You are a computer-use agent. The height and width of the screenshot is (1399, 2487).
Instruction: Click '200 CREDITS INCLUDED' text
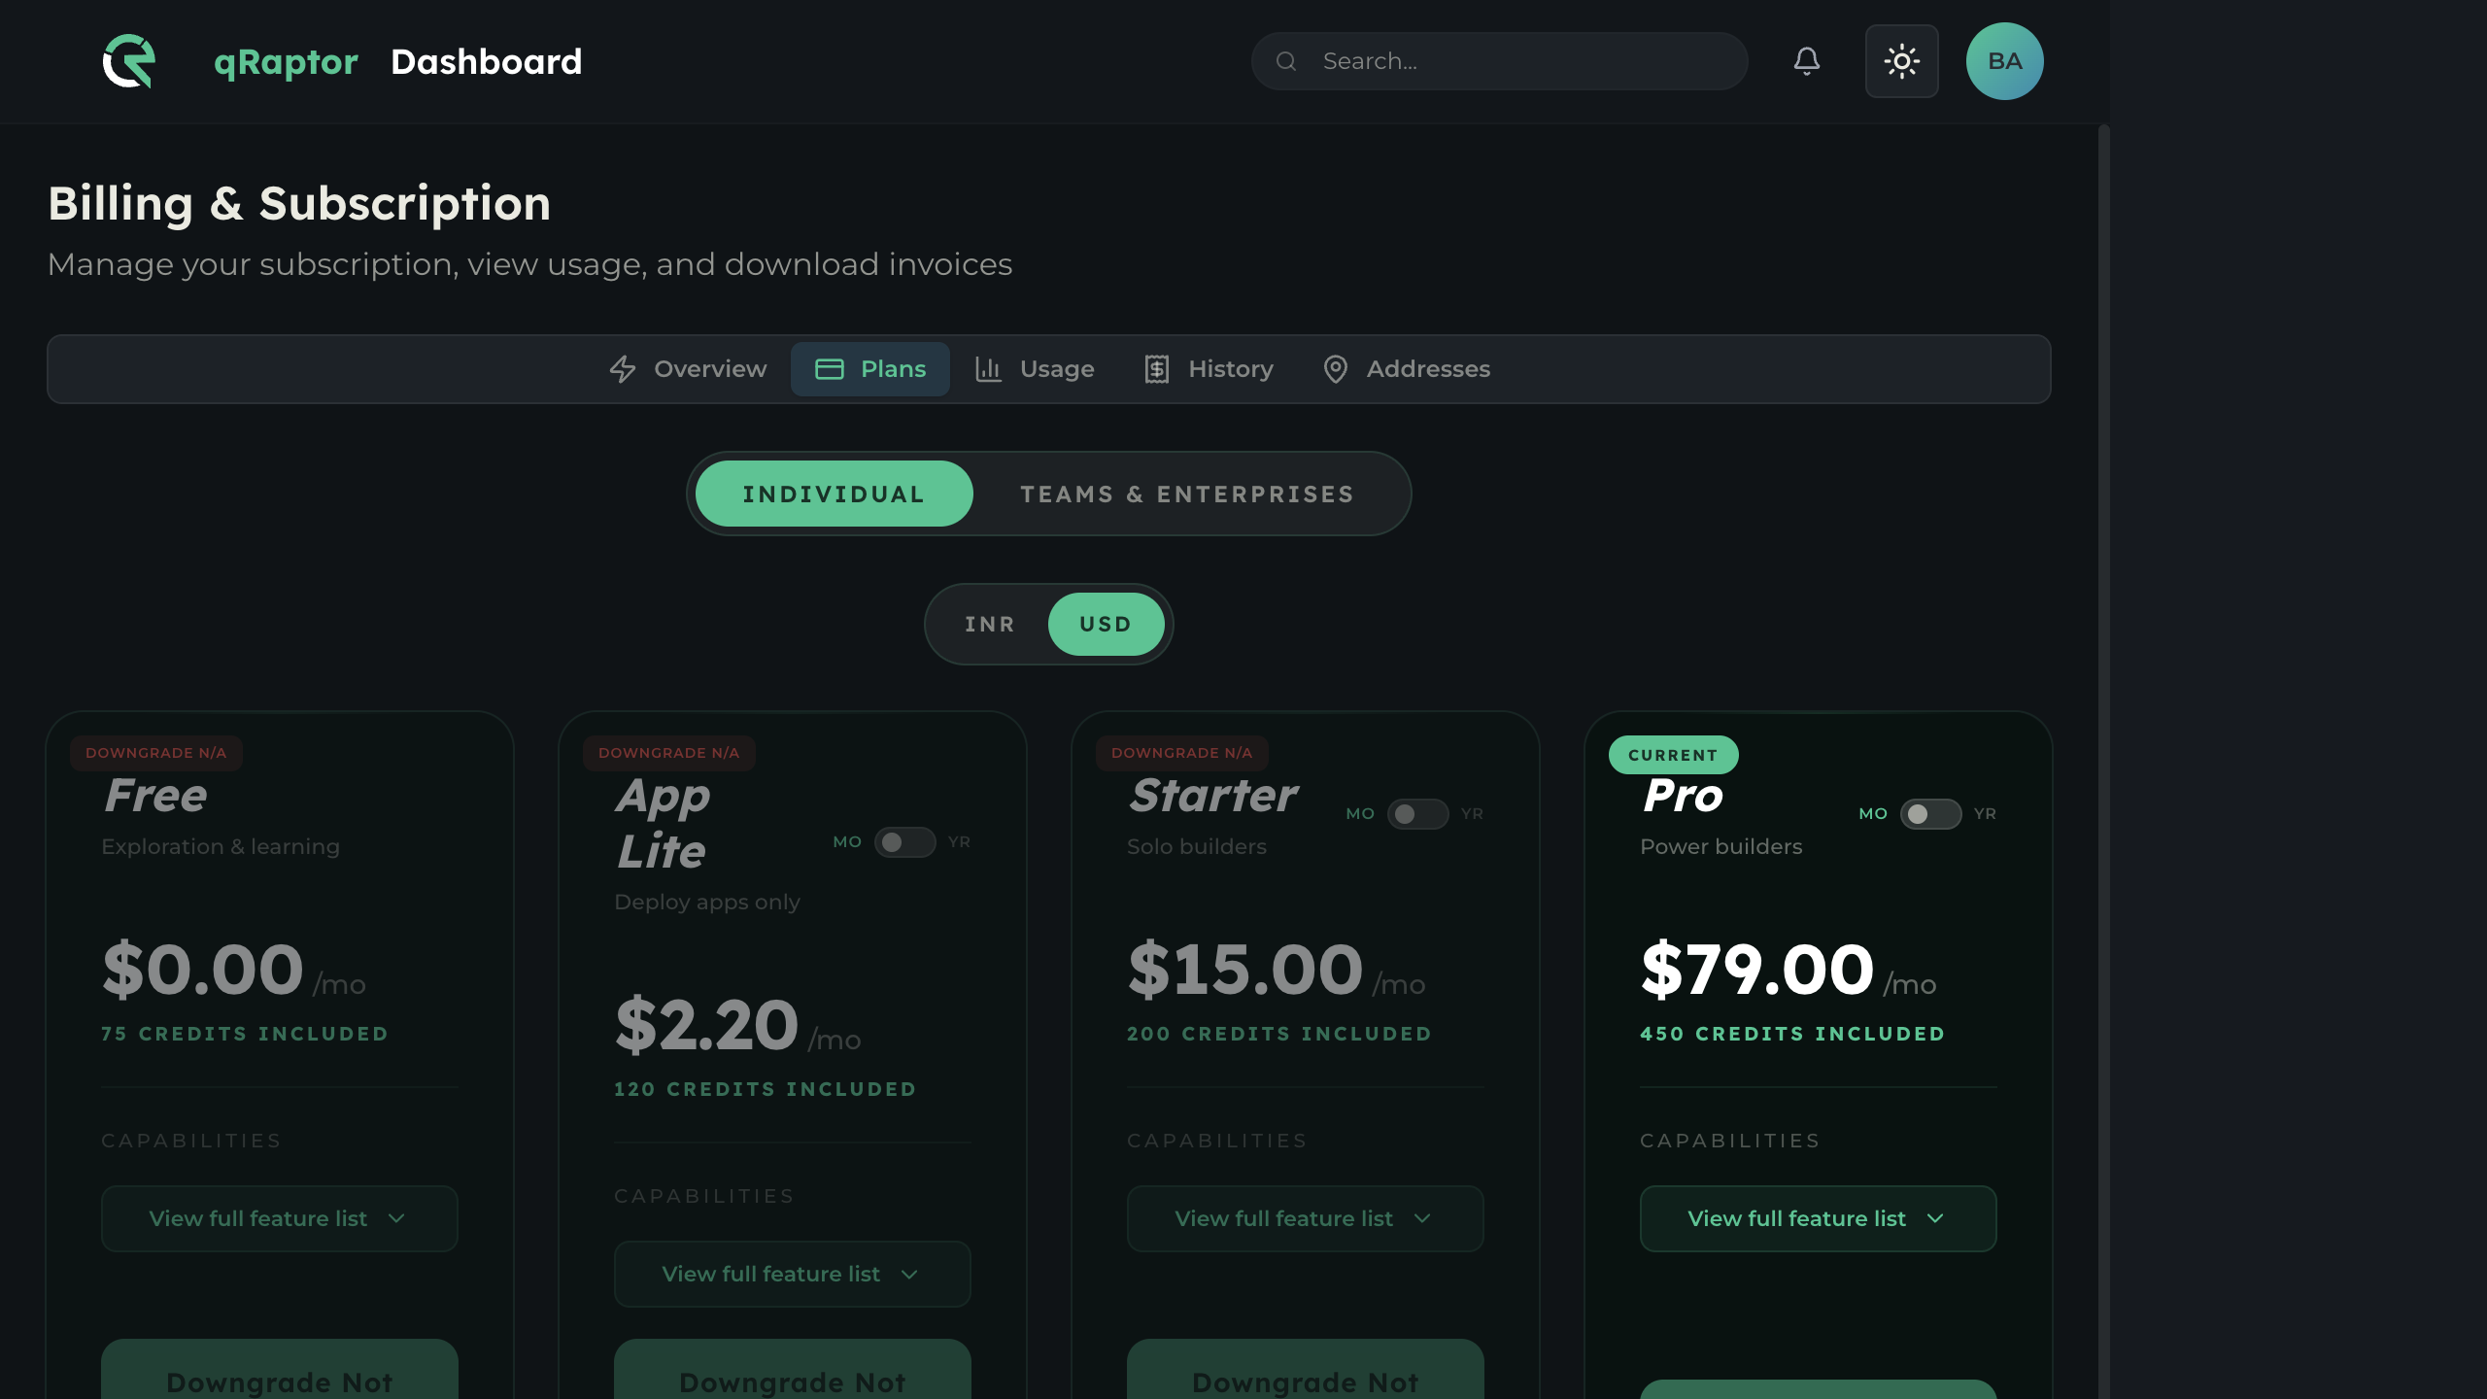[1279, 1034]
